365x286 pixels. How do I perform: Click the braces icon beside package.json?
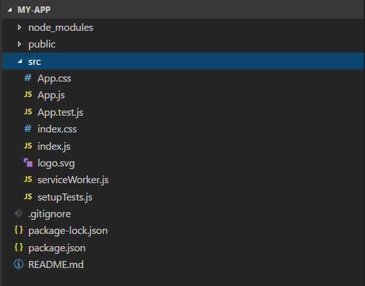tap(19, 247)
